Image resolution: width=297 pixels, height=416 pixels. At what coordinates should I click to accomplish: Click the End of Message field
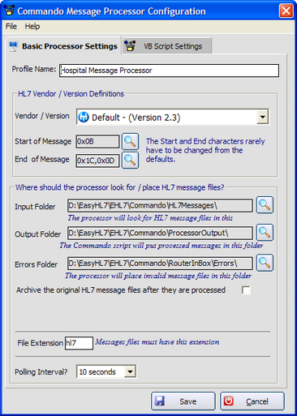tap(97, 161)
